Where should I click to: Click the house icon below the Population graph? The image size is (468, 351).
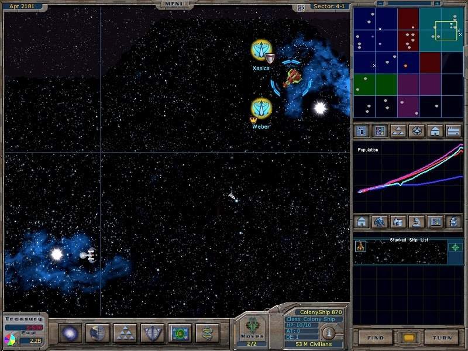[361, 222]
